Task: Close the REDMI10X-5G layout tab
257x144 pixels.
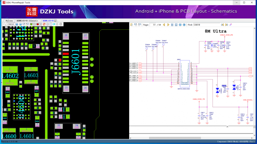Action: (56, 21)
